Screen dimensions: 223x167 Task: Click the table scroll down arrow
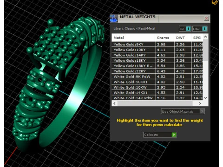tap(205, 98)
